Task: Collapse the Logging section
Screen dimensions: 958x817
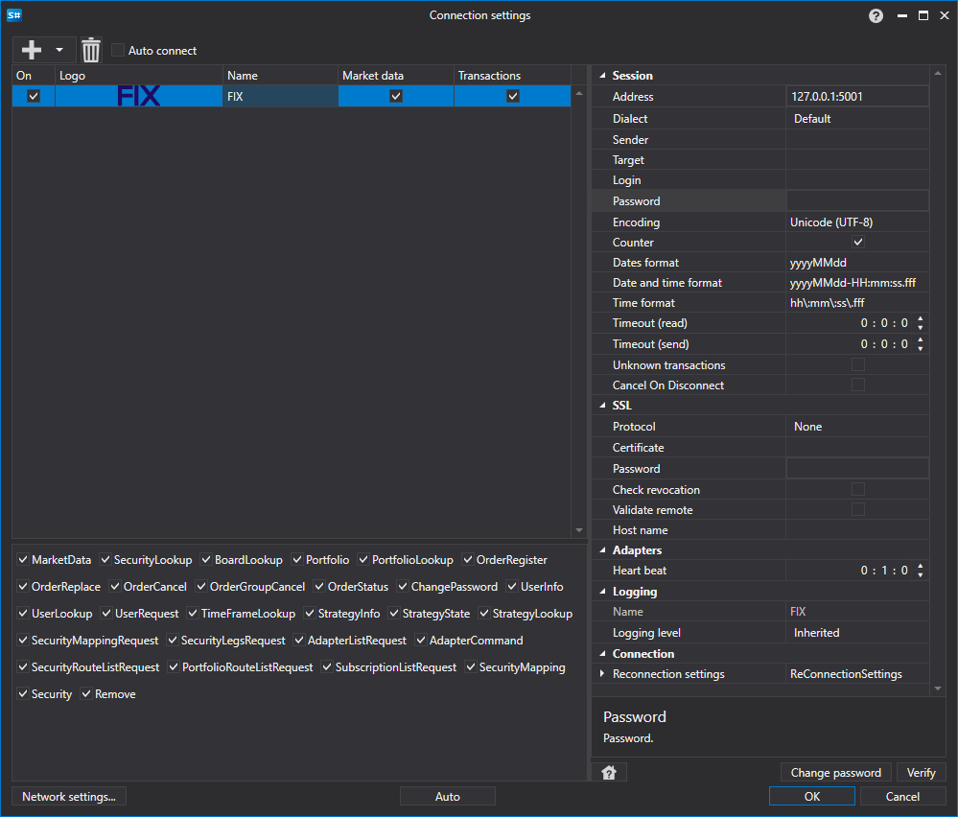Action: click(x=602, y=592)
